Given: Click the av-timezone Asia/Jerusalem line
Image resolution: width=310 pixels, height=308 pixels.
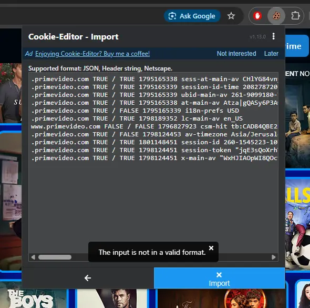Looking at the screenshot, I should click(x=154, y=134).
